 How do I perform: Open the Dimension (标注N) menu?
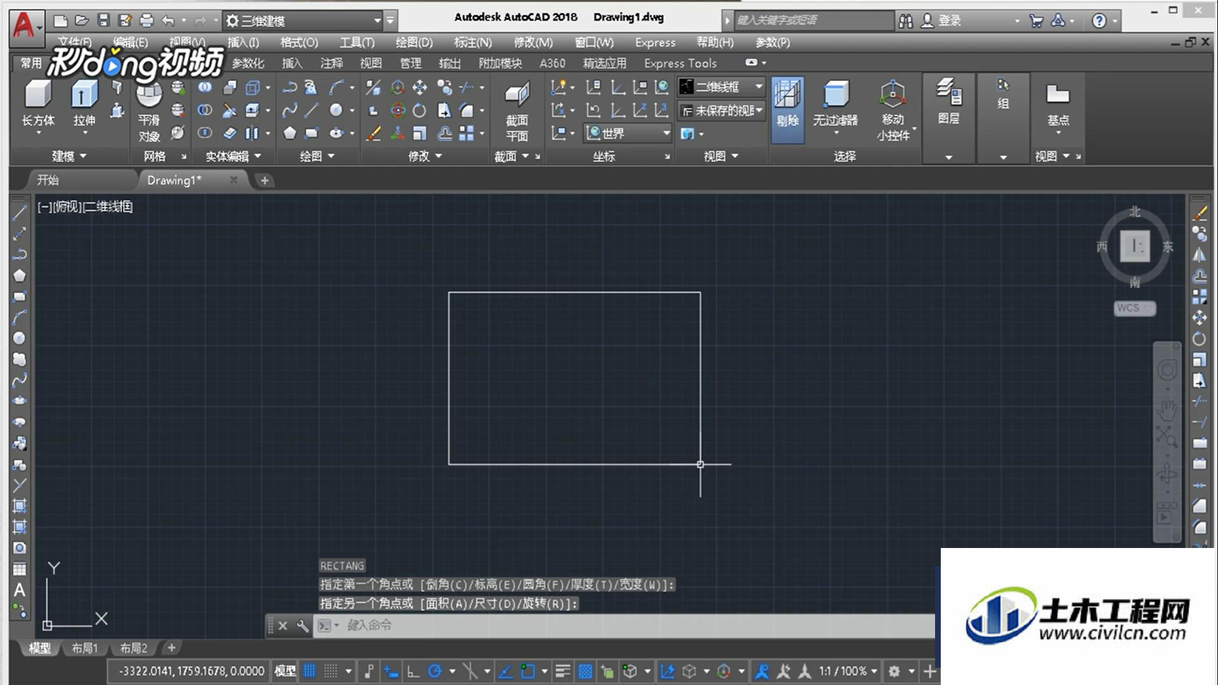click(473, 42)
